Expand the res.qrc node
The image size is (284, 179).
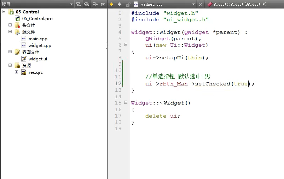point(17,72)
